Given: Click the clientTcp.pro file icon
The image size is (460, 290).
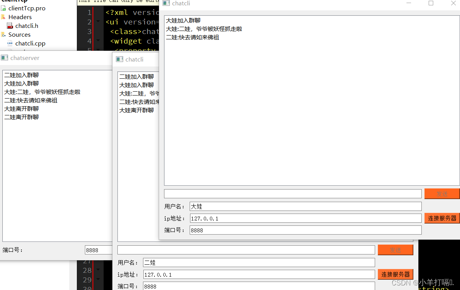Looking at the screenshot, I should [3, 8].
